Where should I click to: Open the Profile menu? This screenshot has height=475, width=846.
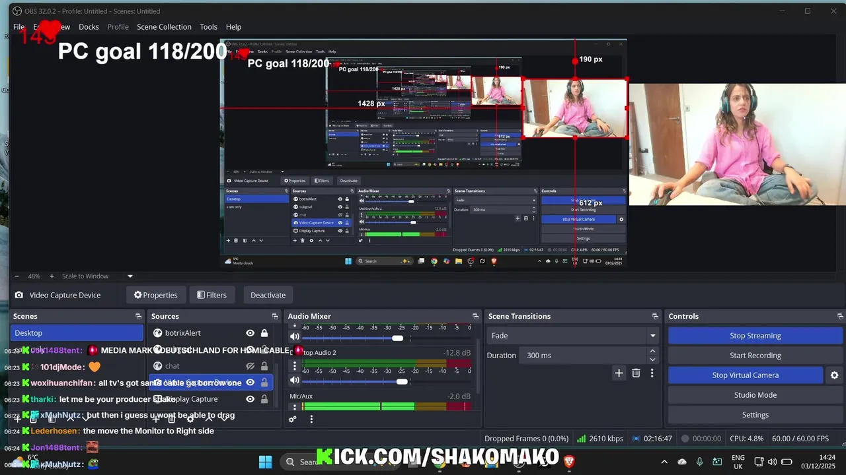click(118, 27)
